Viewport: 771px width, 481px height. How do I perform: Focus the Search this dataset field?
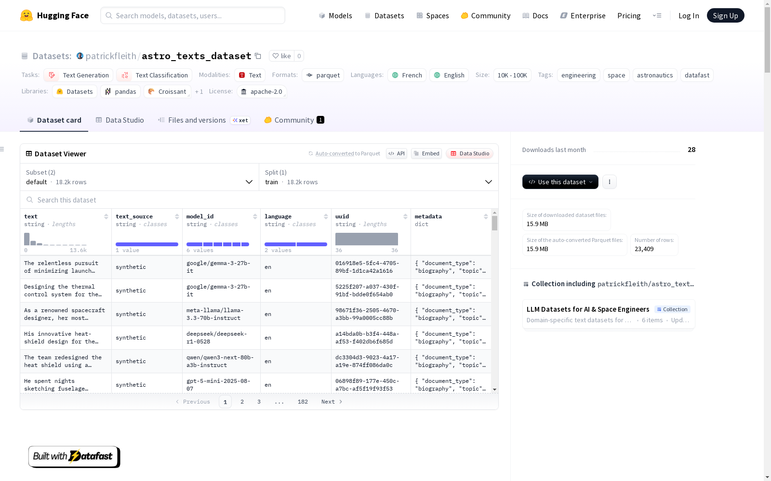click(x=259, y=200)
